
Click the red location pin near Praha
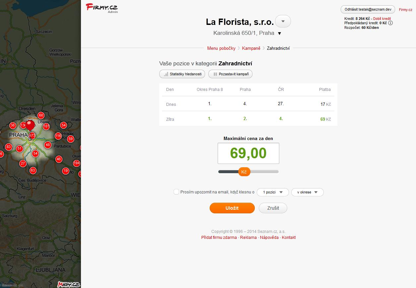coord(30,125)
